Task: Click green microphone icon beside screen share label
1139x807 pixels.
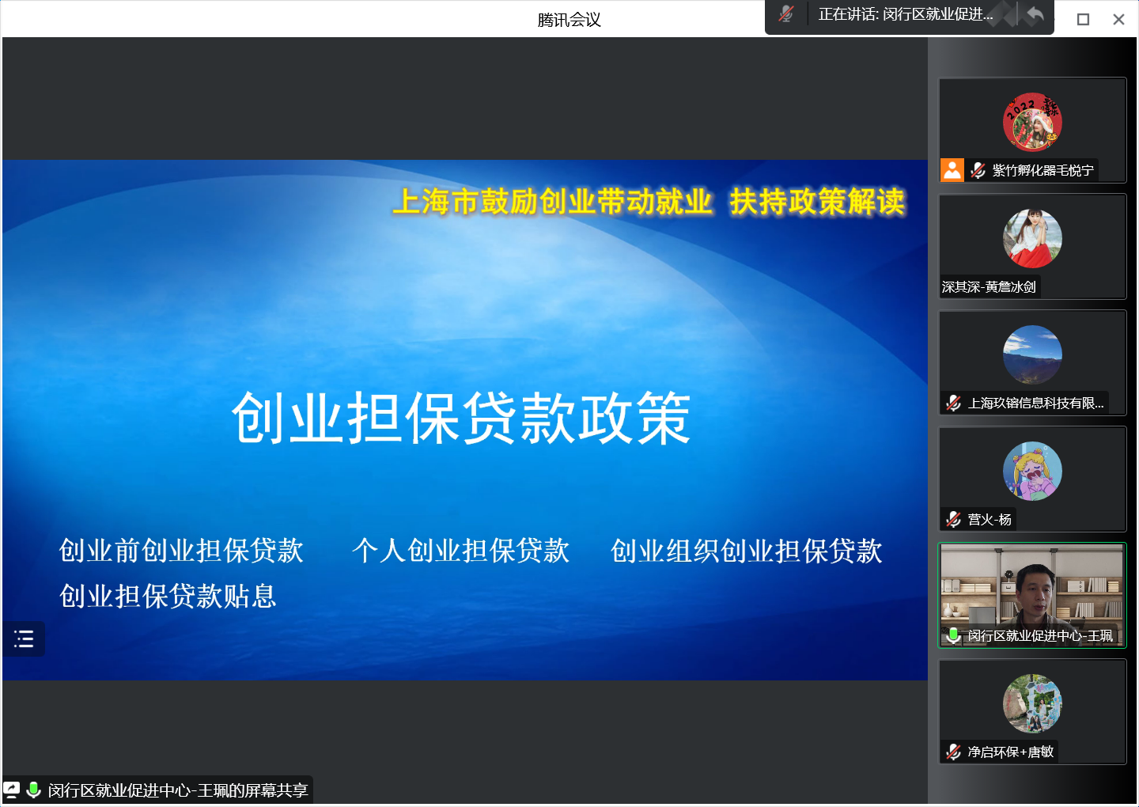Action: tap(33, 790)
